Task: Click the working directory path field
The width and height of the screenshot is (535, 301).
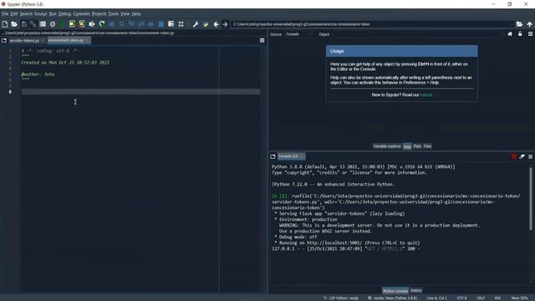Action: [373, 24]
